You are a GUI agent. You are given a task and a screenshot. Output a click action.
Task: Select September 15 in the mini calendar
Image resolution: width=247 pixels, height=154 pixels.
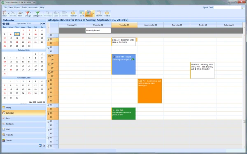[23, 38]
